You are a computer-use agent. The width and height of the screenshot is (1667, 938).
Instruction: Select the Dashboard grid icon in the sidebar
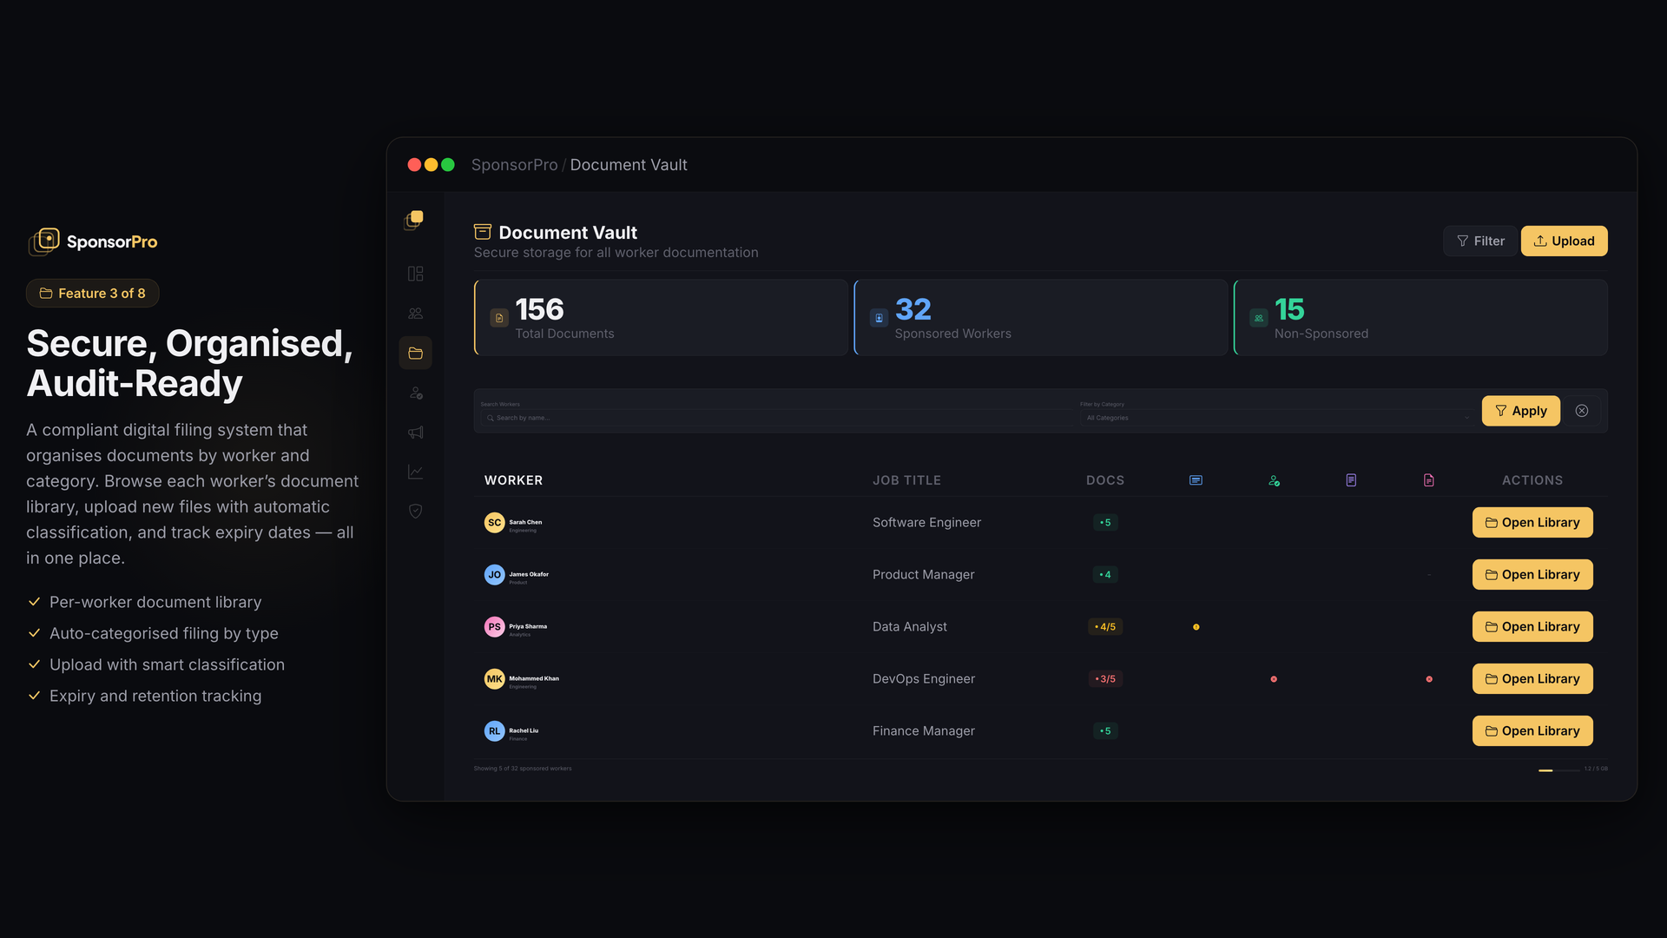coord(415,274)
